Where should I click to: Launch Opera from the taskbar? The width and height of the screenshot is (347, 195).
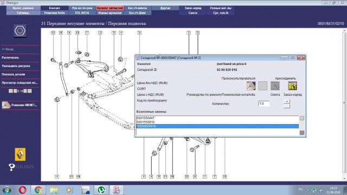coord(23,190)
